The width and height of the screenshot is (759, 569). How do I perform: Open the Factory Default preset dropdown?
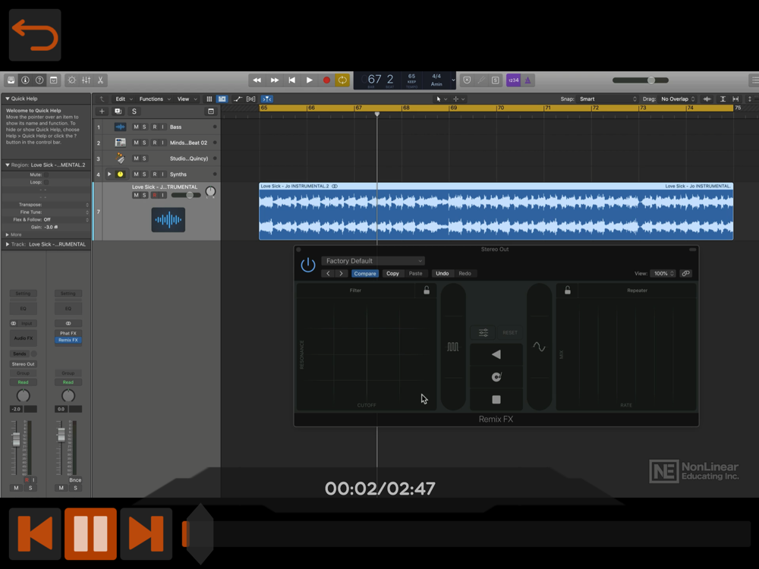coord(373,261)
